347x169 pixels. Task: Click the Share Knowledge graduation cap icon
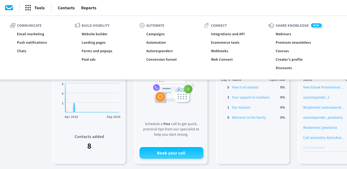(271, 26)
